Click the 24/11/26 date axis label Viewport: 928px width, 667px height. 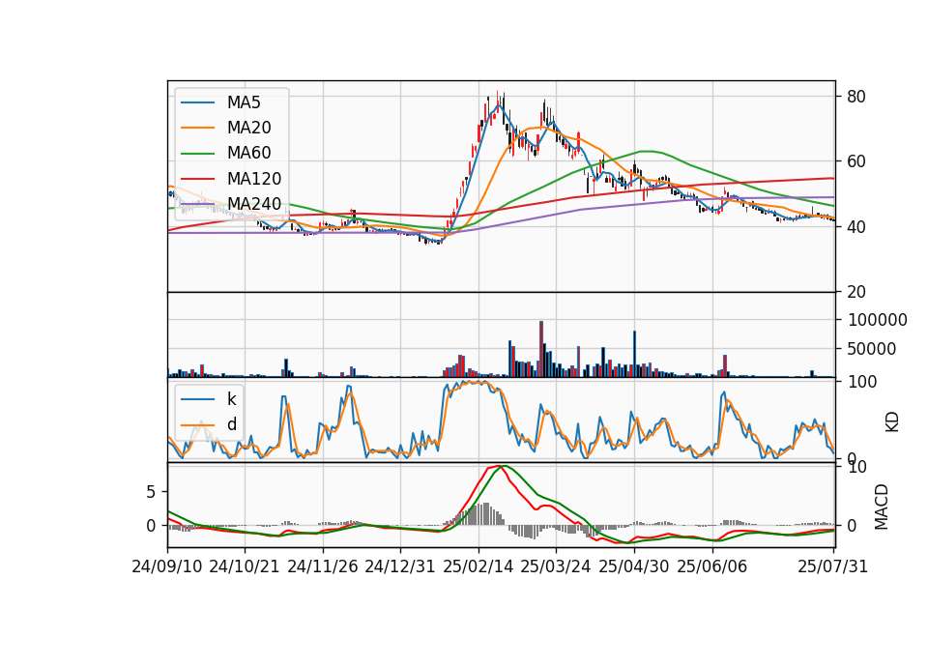pos(323,567)
